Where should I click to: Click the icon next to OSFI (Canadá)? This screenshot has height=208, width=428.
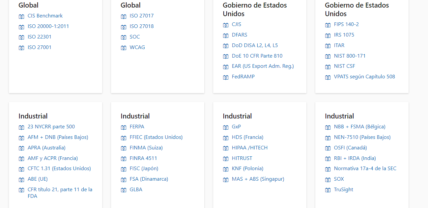pos(328,148)
